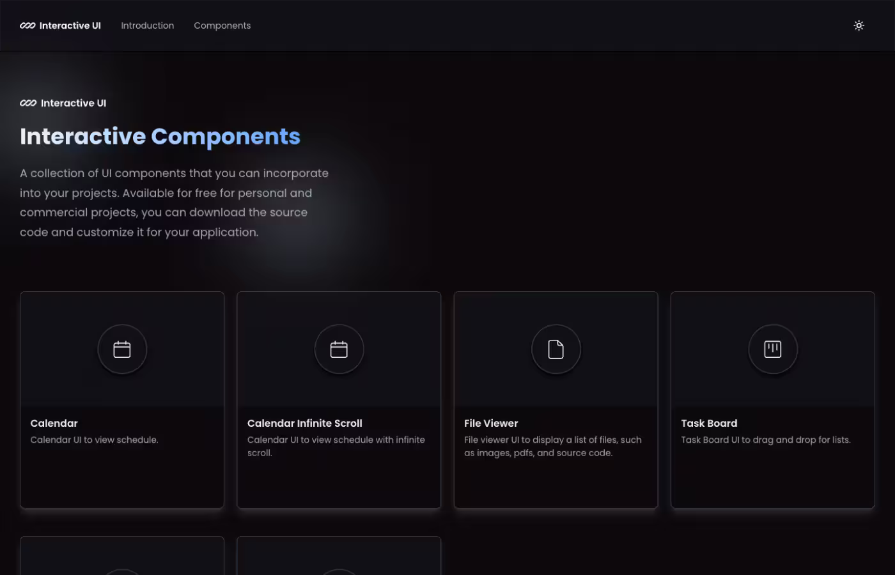Click the document icon on the File Viewer card

click(556, 349)
